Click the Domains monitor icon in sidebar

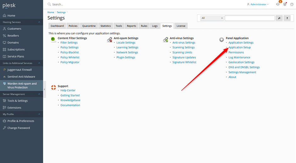click(4, 42)
